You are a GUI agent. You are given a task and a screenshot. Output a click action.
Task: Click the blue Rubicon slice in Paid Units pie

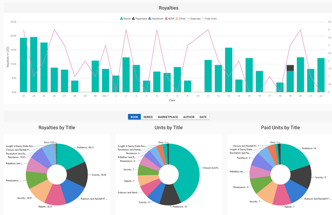point(296,191)
